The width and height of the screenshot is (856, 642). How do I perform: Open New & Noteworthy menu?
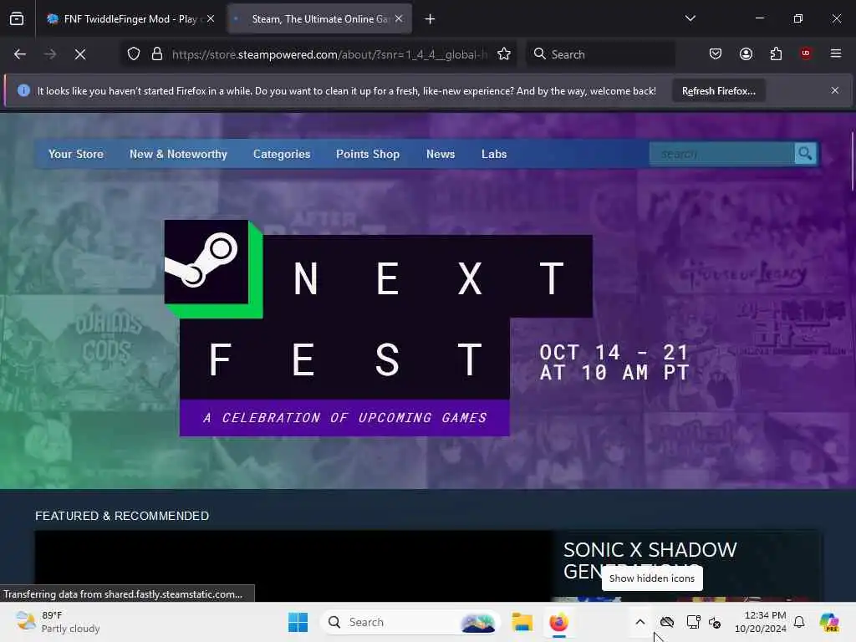178,155
